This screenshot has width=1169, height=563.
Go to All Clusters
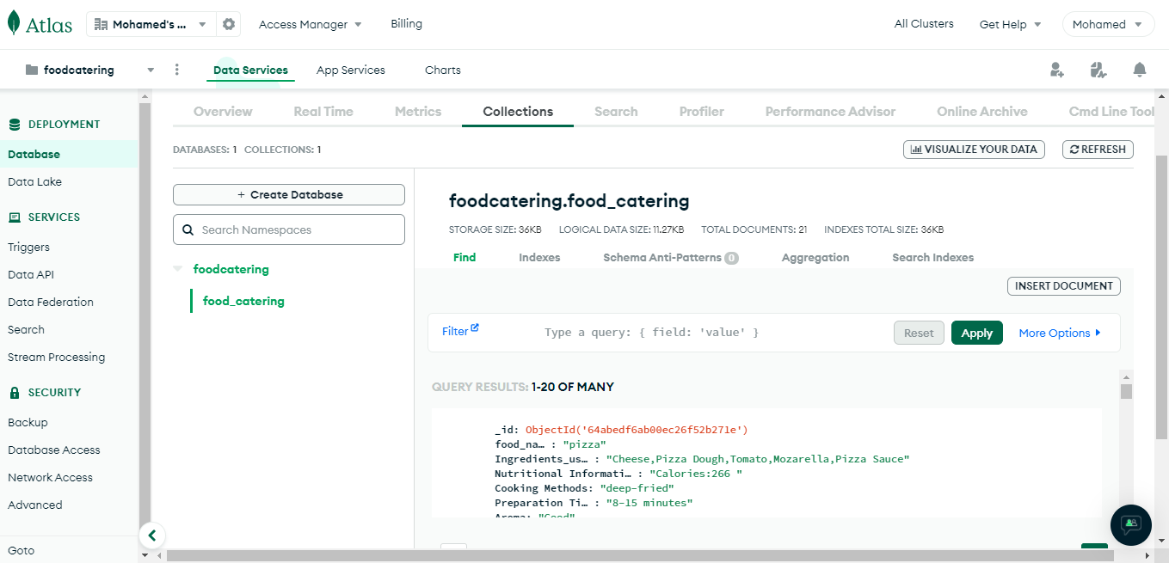point(924,24)
